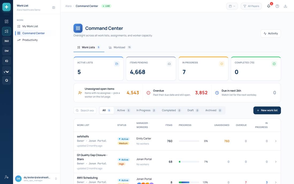Click the AWV Scheduling 13% progress bar

pyautogui.click(x=189, y=182)
